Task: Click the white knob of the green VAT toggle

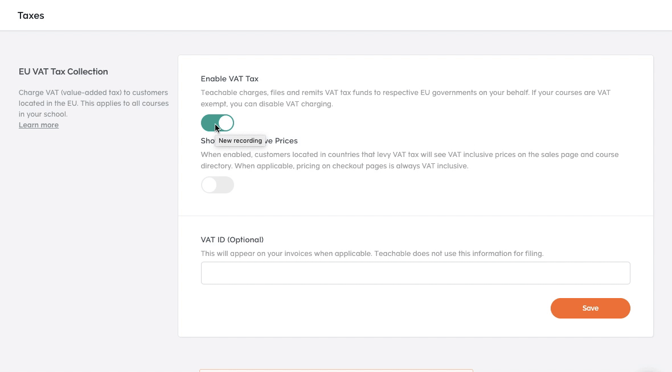Action: click(x=226, y=123)
